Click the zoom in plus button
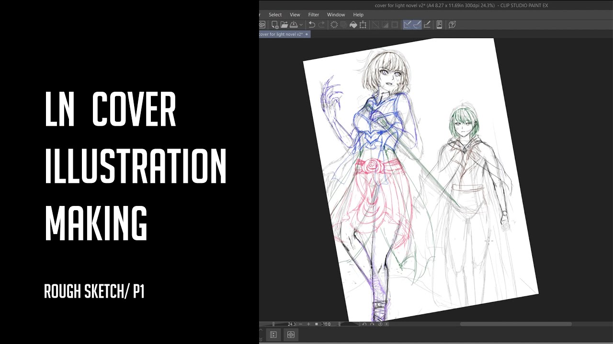The image size is (613, 344). point(308,324)
